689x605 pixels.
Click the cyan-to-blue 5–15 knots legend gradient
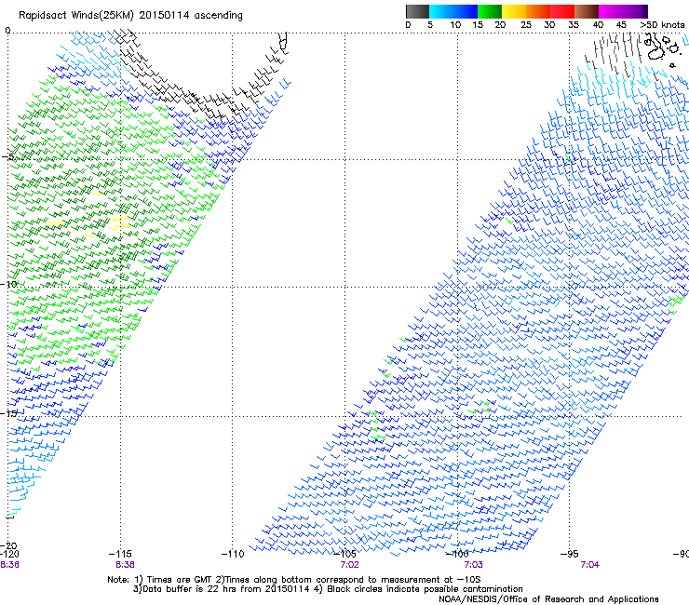[x=453, y=11]
